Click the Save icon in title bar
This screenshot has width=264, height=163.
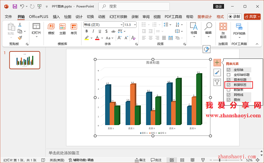coord(15,6)
